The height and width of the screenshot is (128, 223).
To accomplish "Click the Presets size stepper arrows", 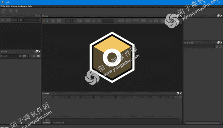I will click(28, 56).
